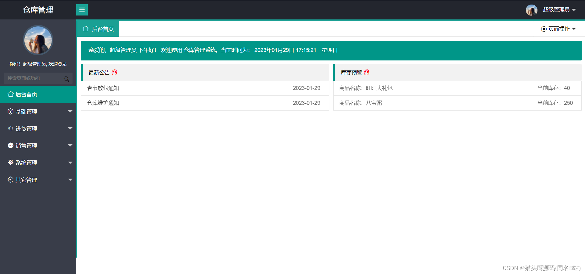Select 后台首页 in the sidebar menu

pyautogui.click(x=38, y=94)
